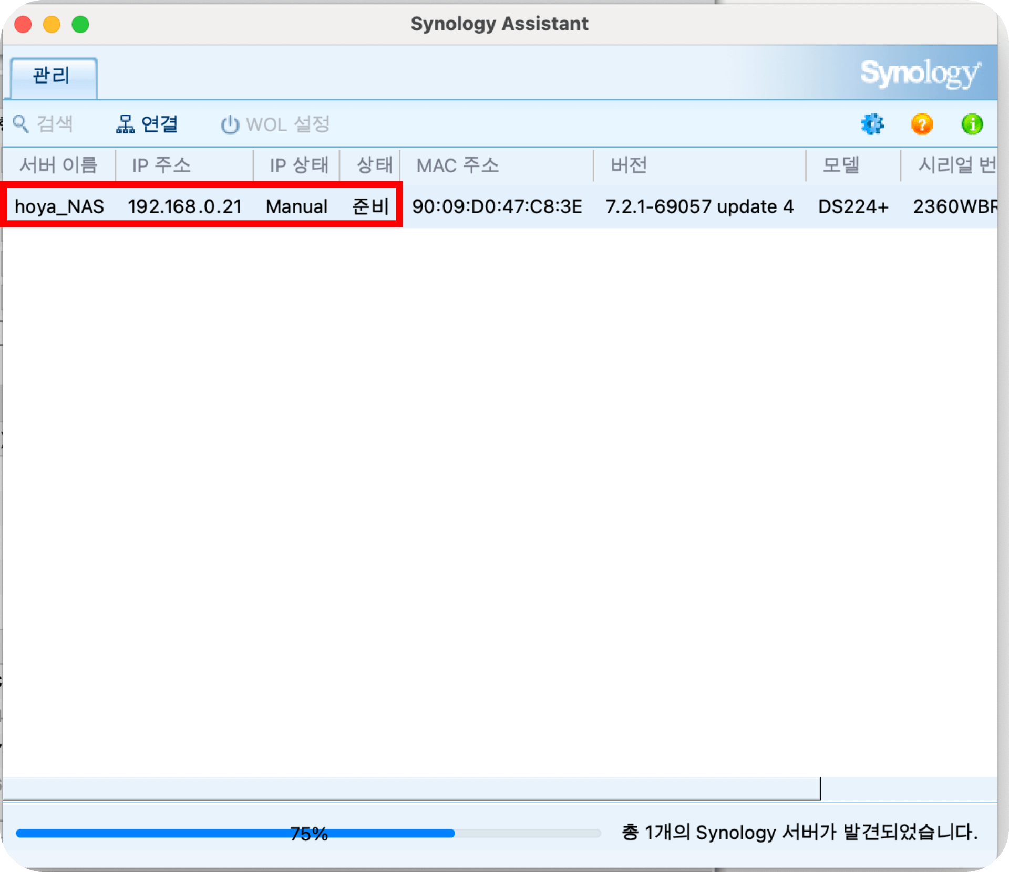1009x872 pixels.
Task: Sort by the MAC 주소 column header
Action: tap(497, 165)
